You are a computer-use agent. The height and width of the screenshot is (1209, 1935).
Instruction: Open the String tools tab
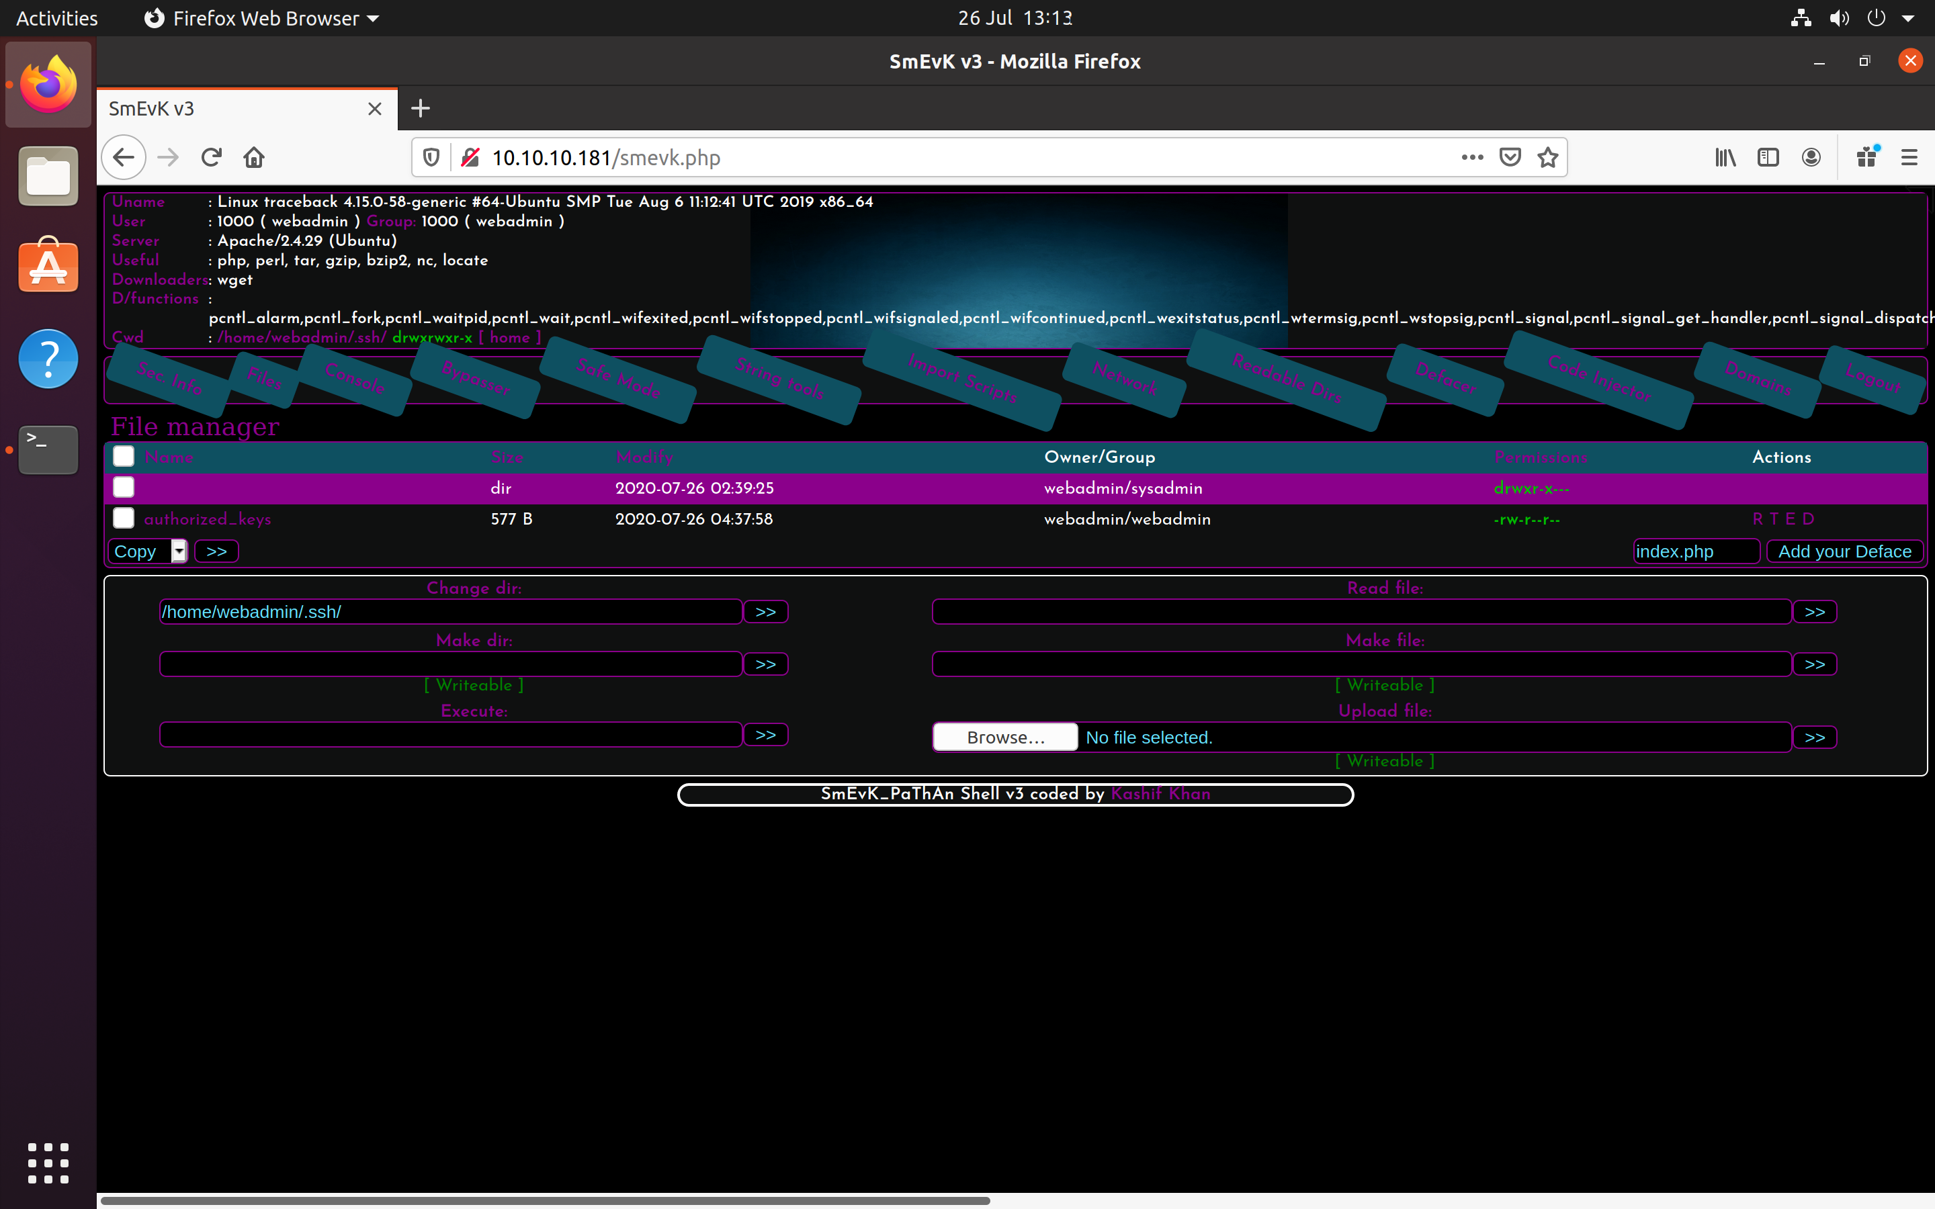(779, 378)
